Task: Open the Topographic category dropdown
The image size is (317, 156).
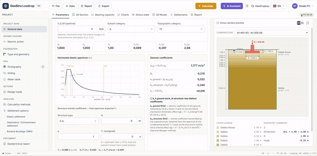Action: click(181, 29)
